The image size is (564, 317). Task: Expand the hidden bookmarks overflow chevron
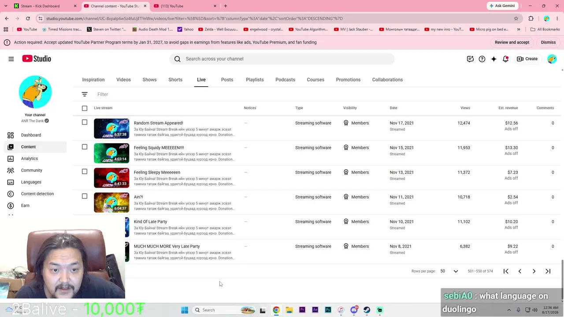519,29
